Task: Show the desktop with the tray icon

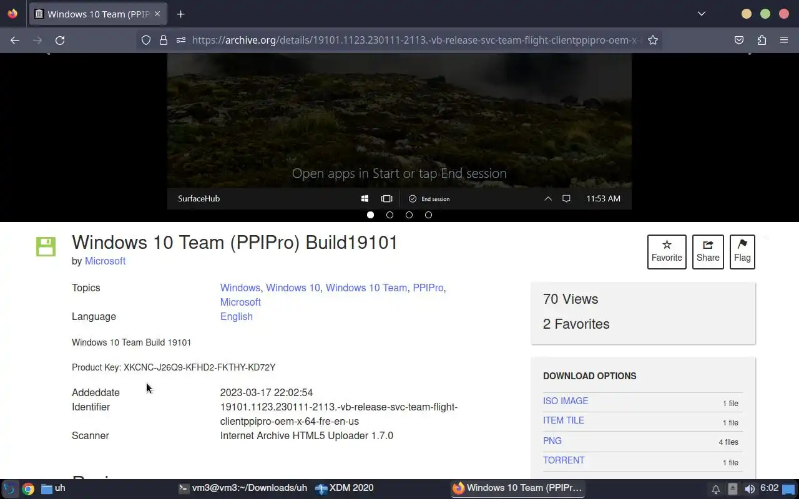Action: [x=789, y=489]
